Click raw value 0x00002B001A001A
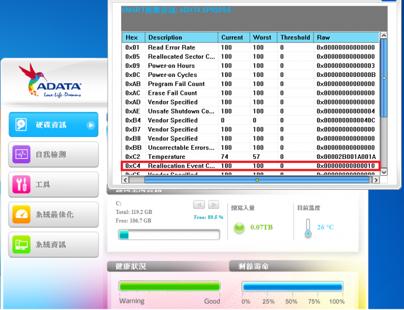404x310 pixels. (x=346, y=157)
